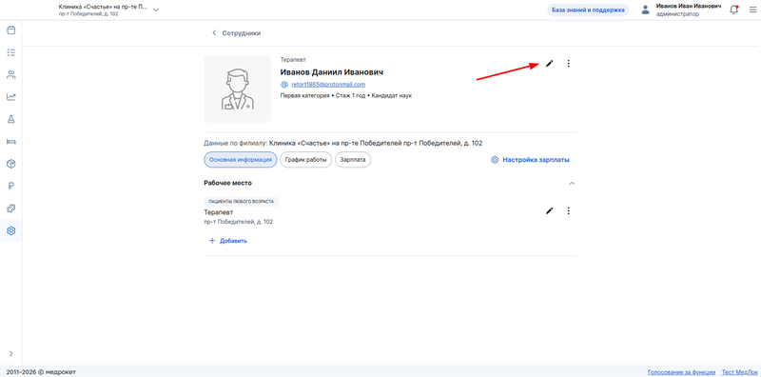The height and width of the screenshot is (377, 761).
Task: Click the clinic name Клиника «Счастье» header
Action: [x=102, y=7]
